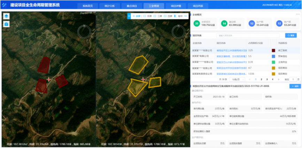The image size is (302, 148).
Task: Open the map layers panel icon
Action: point(6,16)
